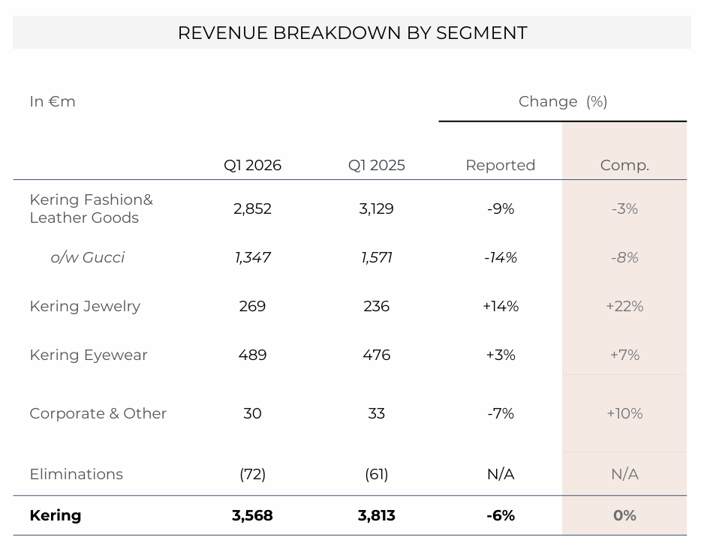Click Gucci reported change -14%

coord(501,257)
